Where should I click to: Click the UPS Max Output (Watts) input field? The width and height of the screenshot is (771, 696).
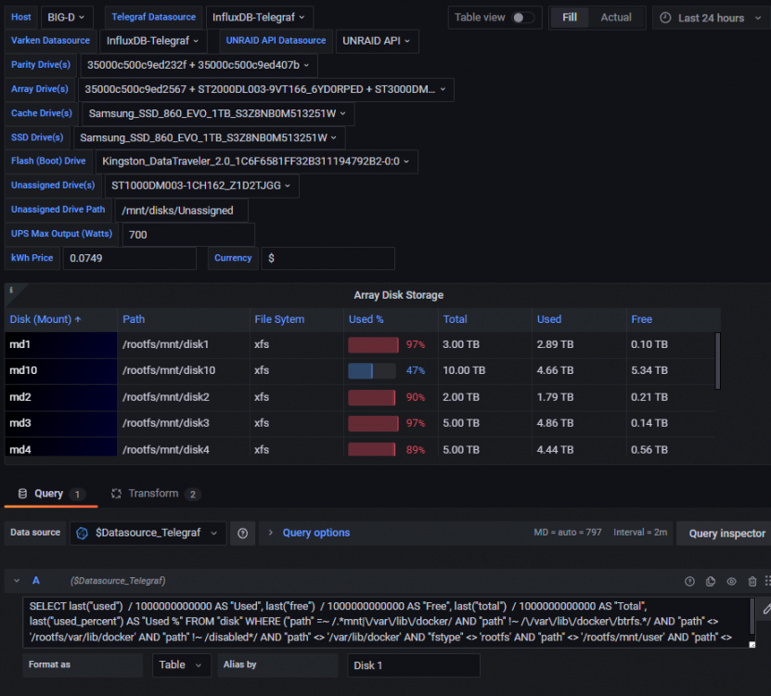click(x=188, y=235)
